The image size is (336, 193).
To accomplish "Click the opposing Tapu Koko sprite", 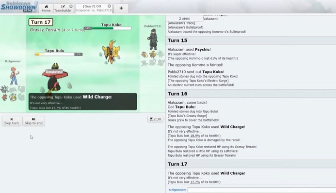I will (111, 52).
